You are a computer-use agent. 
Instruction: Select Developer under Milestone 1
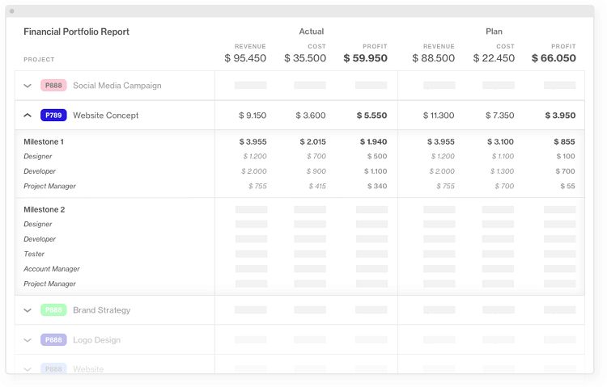coord(40,171)
